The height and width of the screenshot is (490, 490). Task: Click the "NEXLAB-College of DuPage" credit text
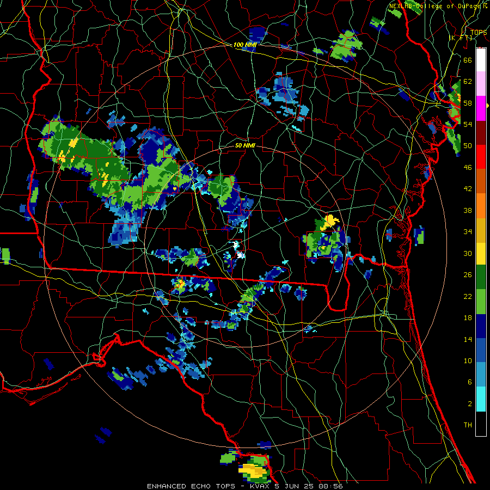pos(435,6)
